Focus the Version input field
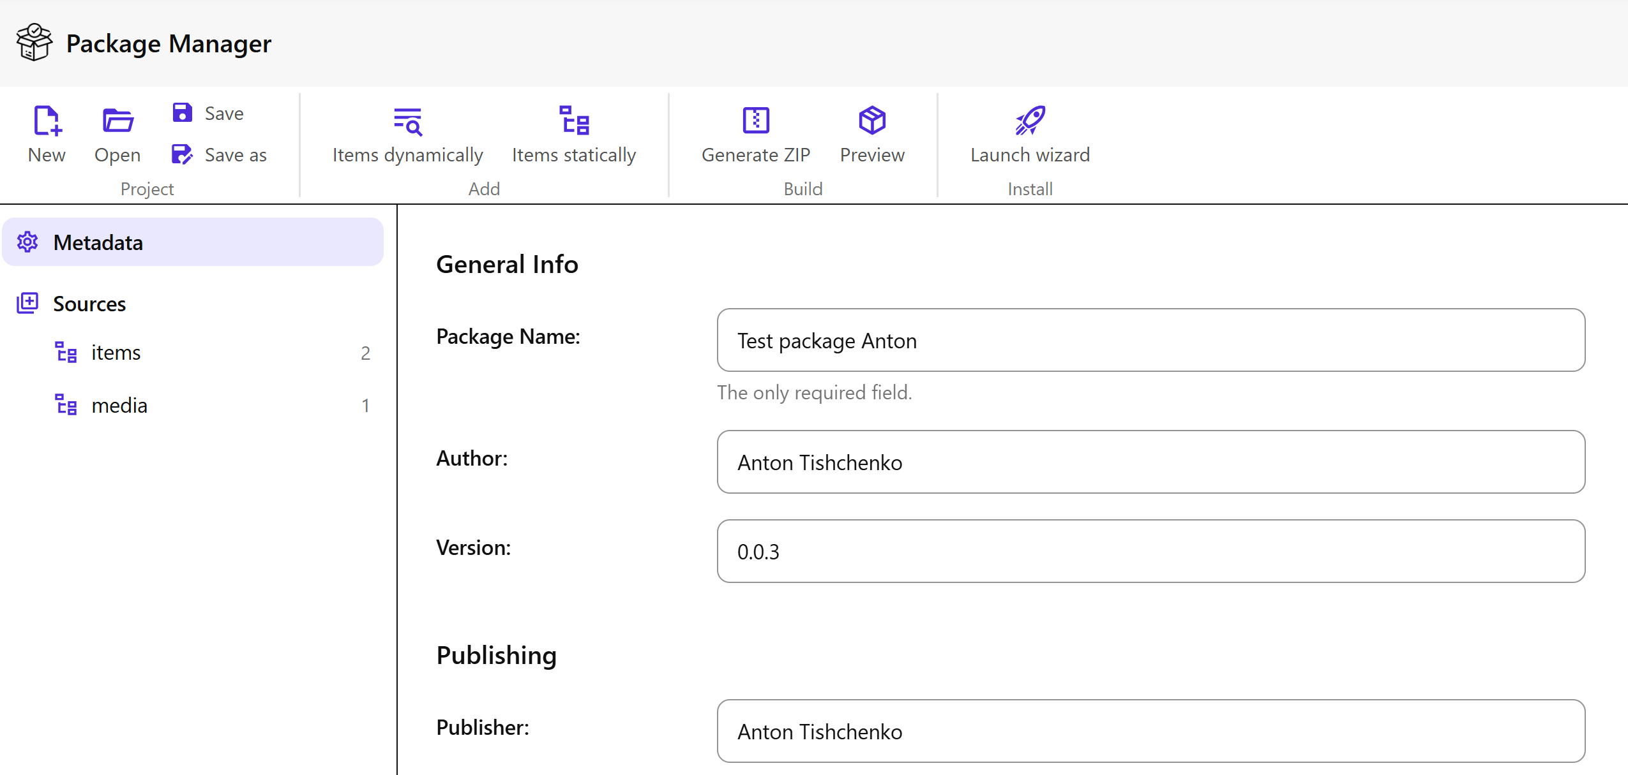The width and height of the screenshot is (1628, 775). coord(1151,551)
